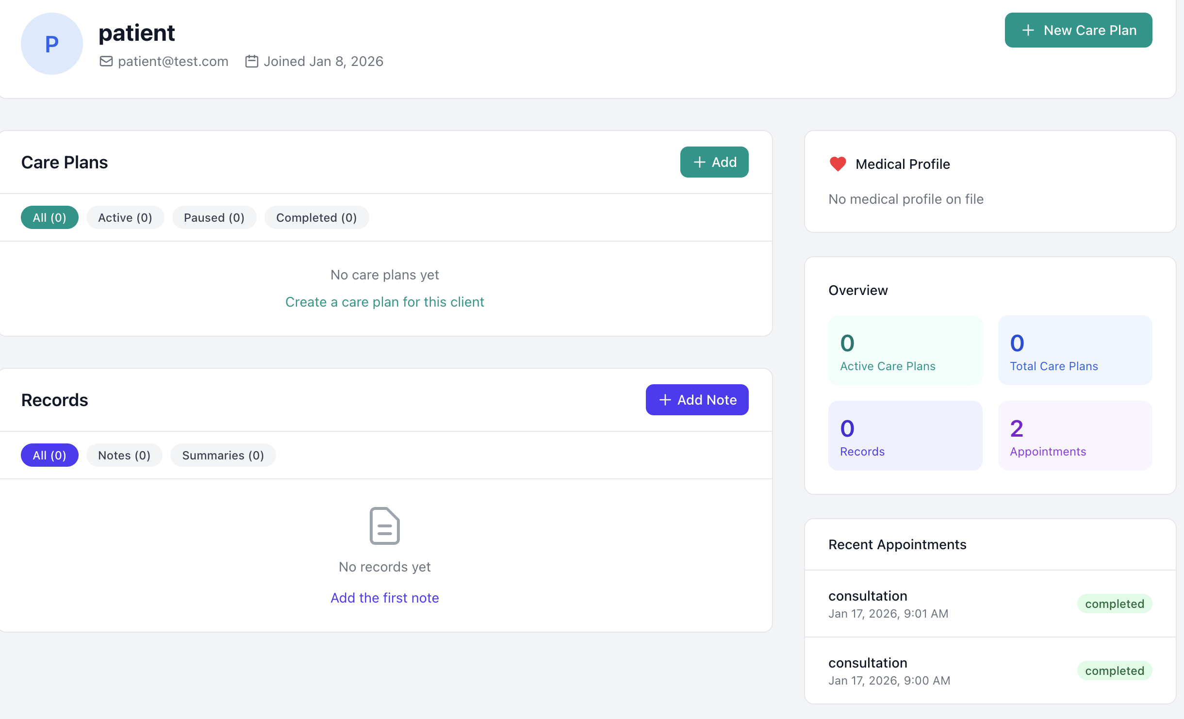Click the envelope icon beside patient@test.com

pos(107,61)
